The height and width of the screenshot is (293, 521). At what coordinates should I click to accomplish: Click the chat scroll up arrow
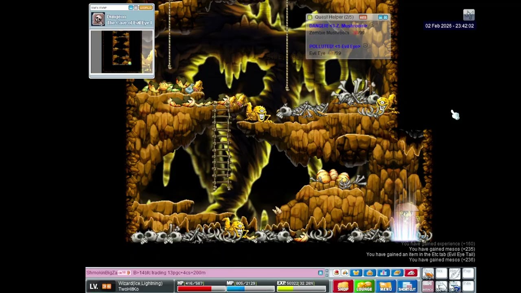(326, 271)
